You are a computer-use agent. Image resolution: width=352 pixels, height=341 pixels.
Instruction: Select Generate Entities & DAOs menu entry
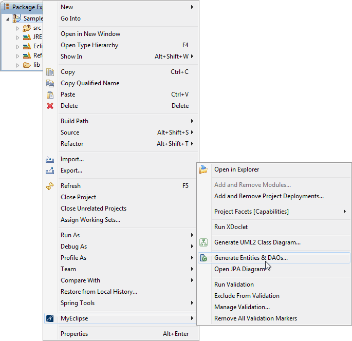[x=251, y=258]
